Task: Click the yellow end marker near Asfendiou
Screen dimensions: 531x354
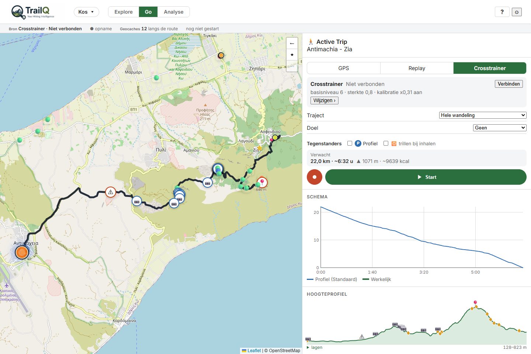Action: 275,138
